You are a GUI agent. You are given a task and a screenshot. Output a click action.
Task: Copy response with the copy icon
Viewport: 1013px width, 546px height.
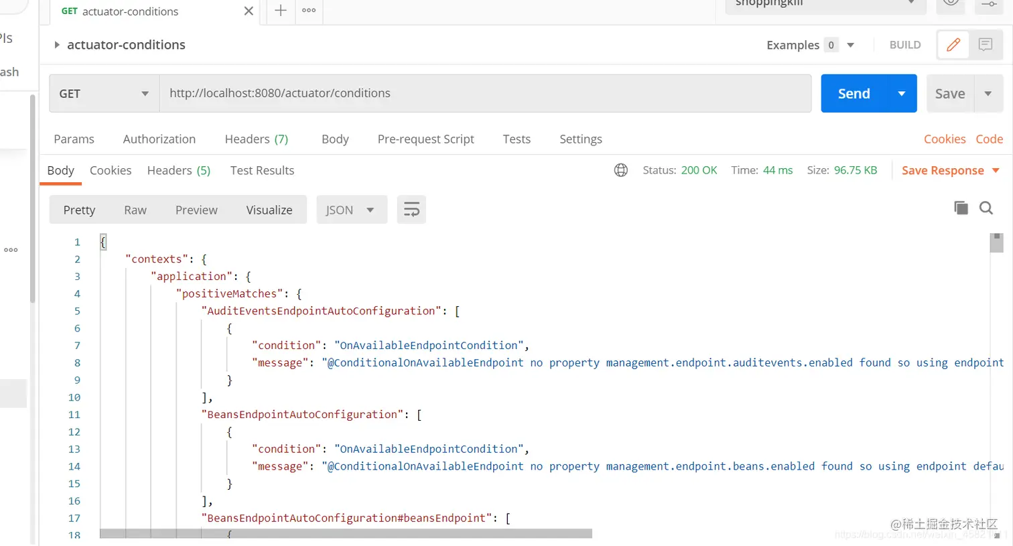(961, 208)
